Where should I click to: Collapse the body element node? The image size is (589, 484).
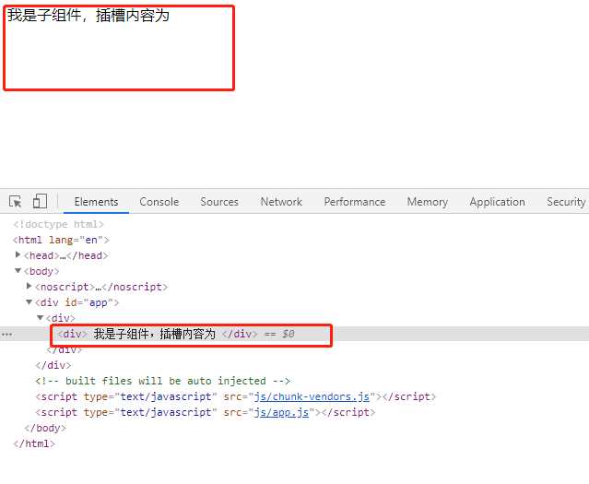click(x=18, y=270)
